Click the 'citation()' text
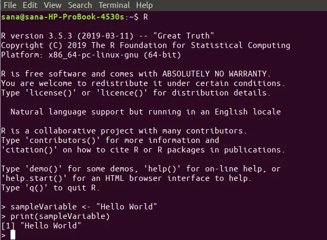 (x=29, y=150)
